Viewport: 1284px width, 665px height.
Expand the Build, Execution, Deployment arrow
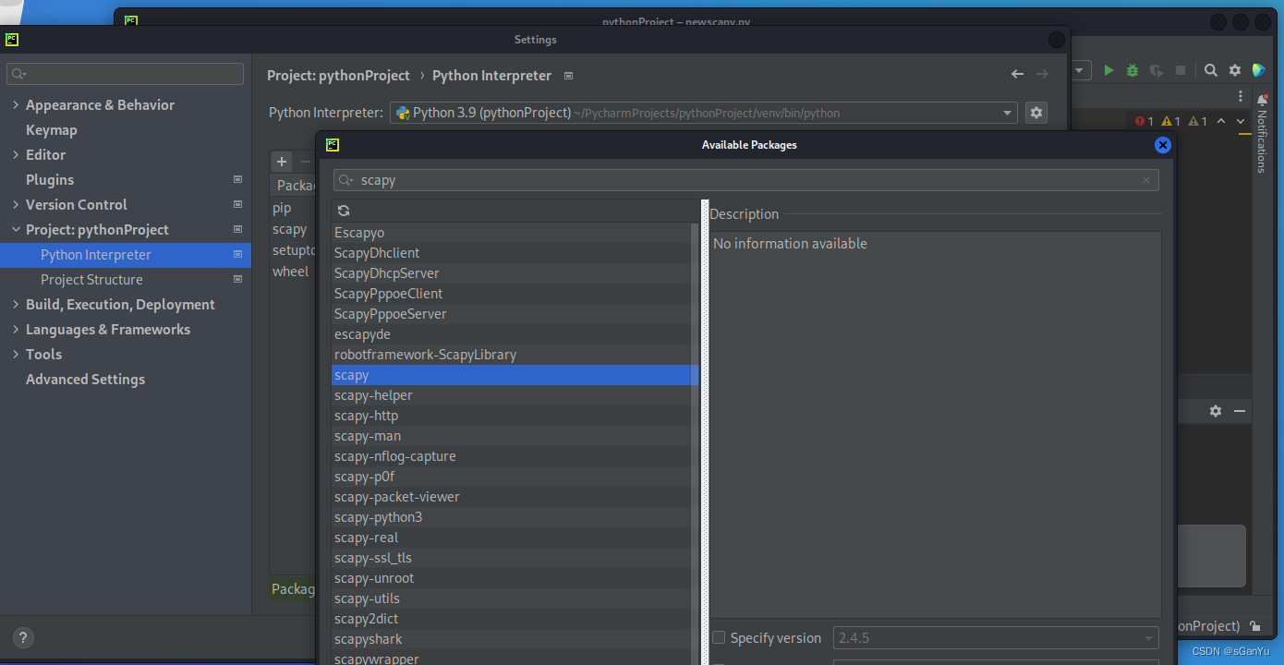16,304
